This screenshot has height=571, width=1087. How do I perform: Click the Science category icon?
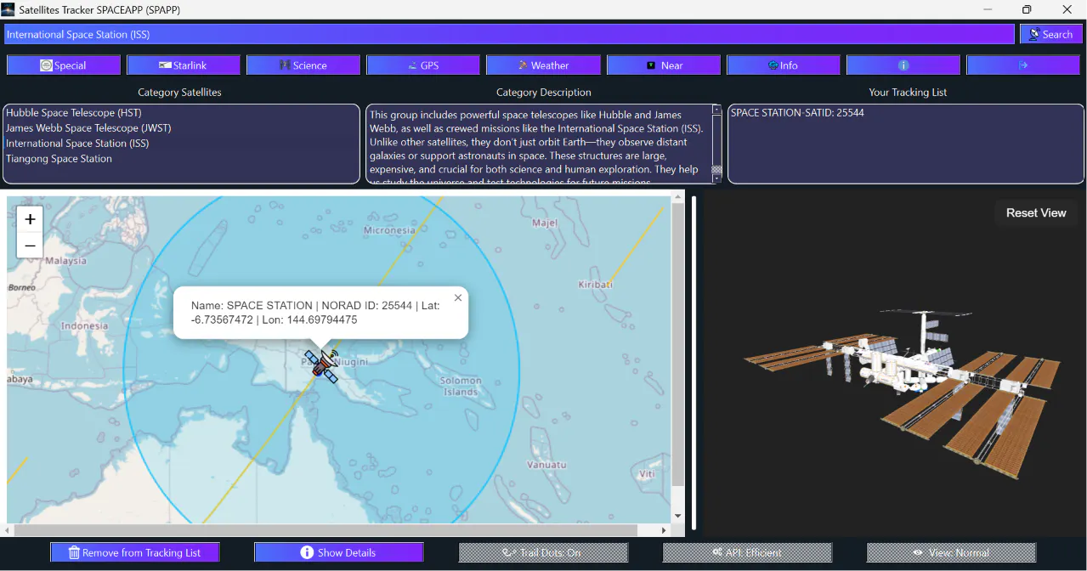click(285, 65)
